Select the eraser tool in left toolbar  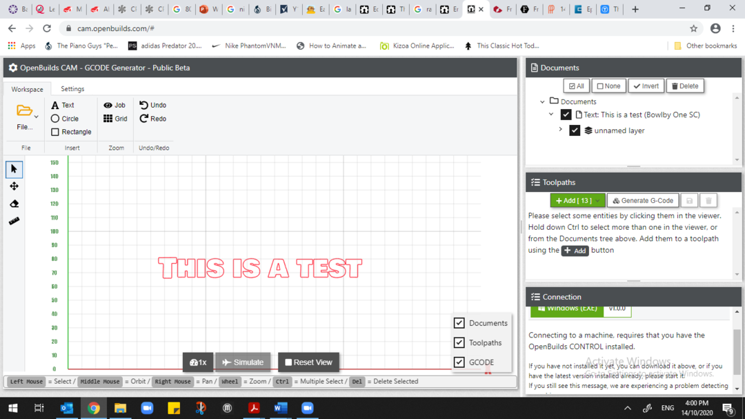point(14,204)
